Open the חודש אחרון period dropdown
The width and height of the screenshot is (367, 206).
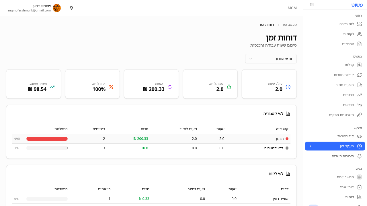pos(271,59)
